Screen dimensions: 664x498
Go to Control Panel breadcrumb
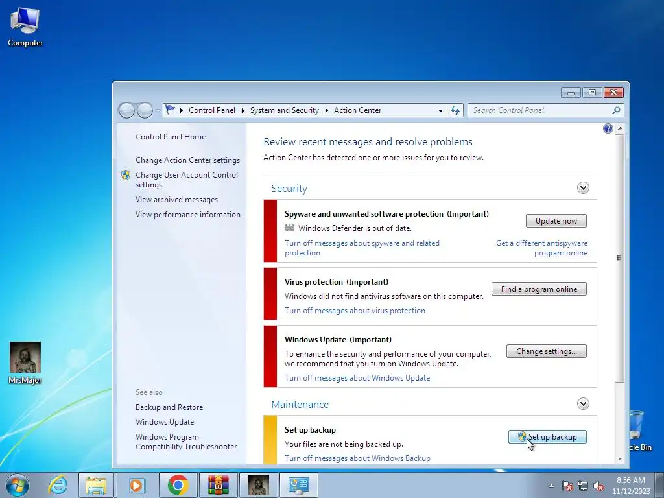coord(212,110)
